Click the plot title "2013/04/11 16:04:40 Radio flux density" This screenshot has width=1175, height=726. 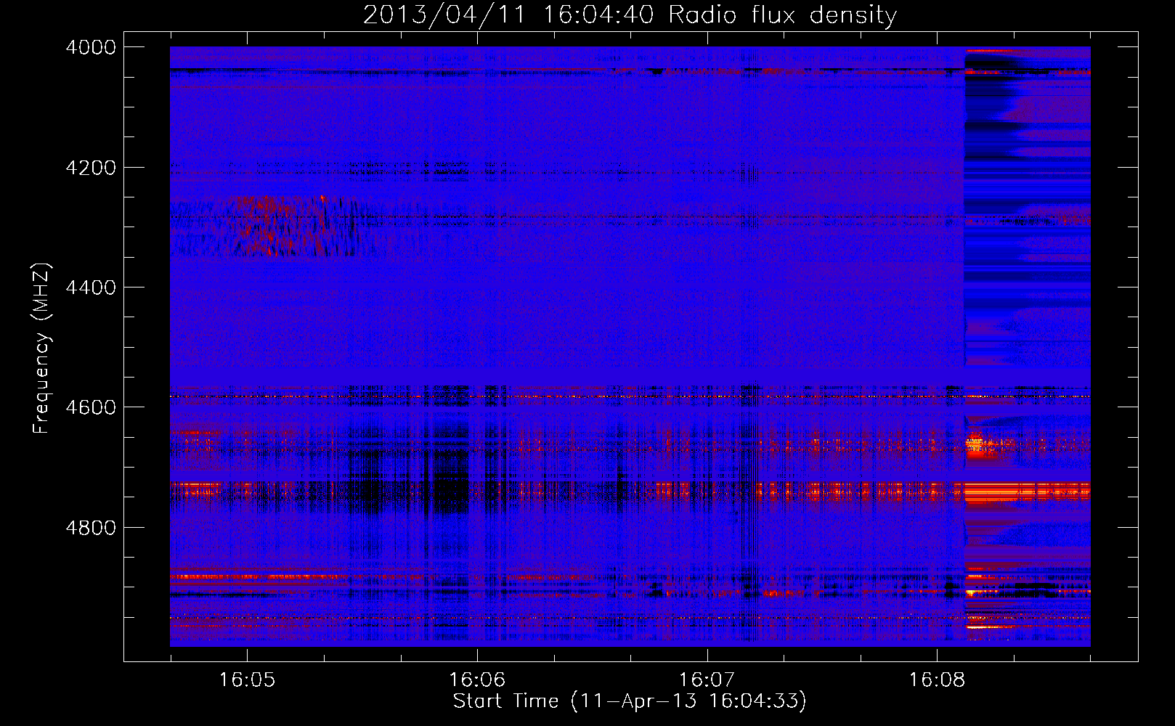pyautogui.click(x=630, y=15)
